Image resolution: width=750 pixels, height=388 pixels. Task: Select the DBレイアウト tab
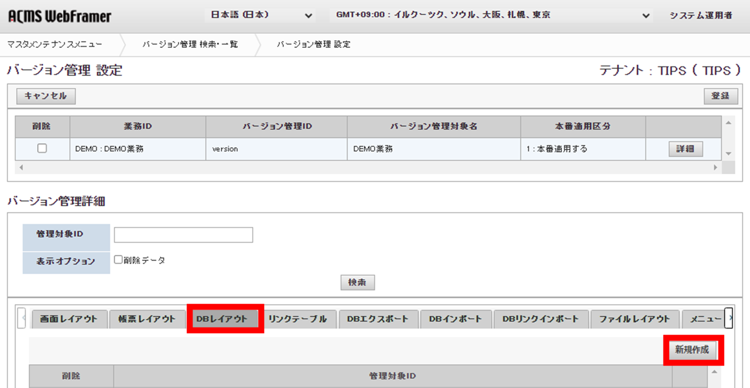coord(224,319)
